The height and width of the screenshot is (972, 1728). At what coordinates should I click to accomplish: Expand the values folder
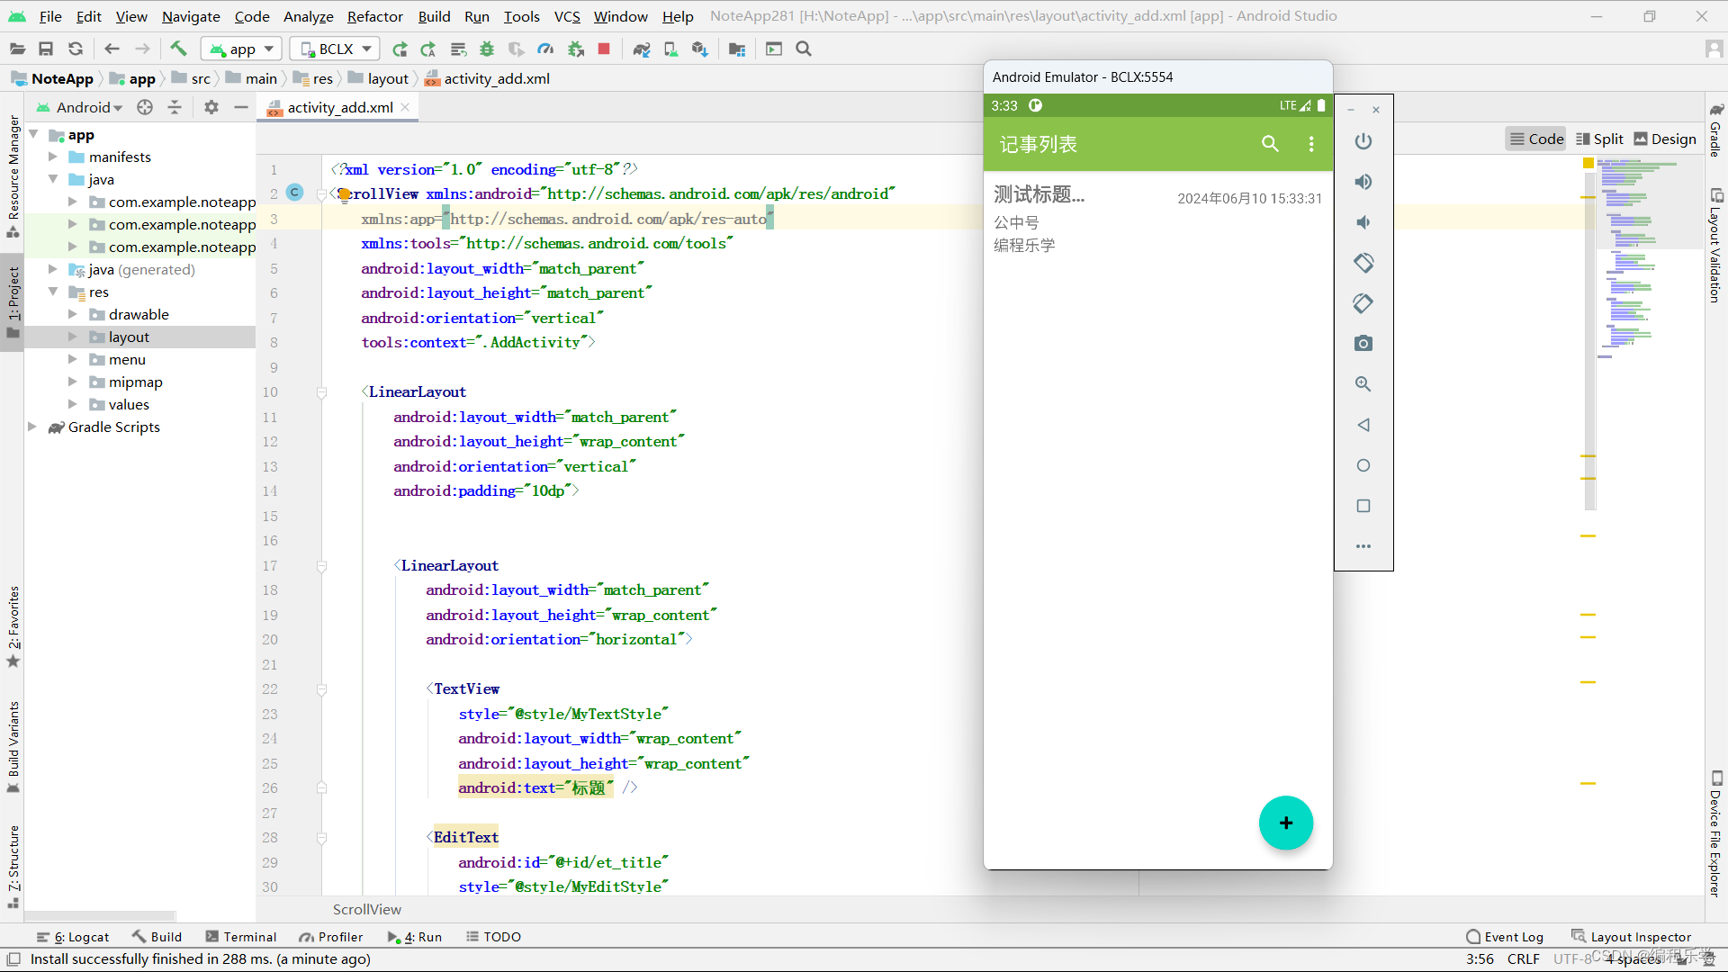point(73,404)
